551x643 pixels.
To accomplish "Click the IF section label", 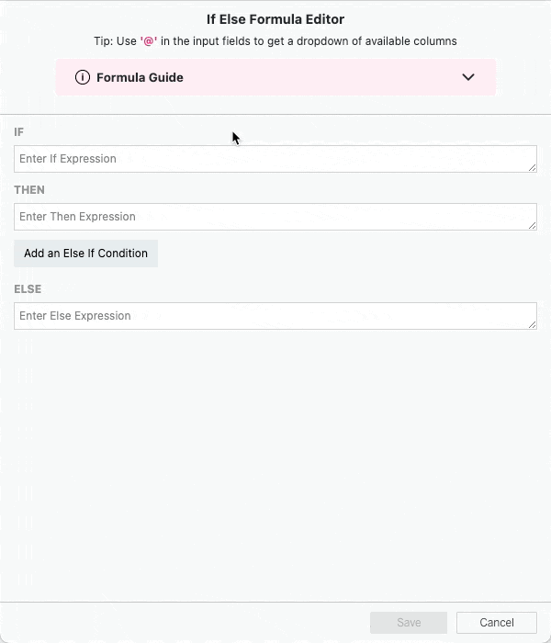I will (19, 132).
